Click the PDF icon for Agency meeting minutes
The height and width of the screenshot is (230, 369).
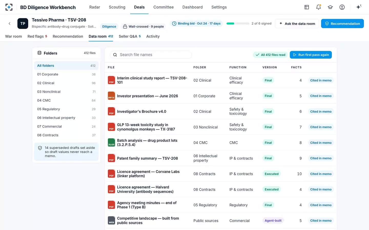(111, 205)
